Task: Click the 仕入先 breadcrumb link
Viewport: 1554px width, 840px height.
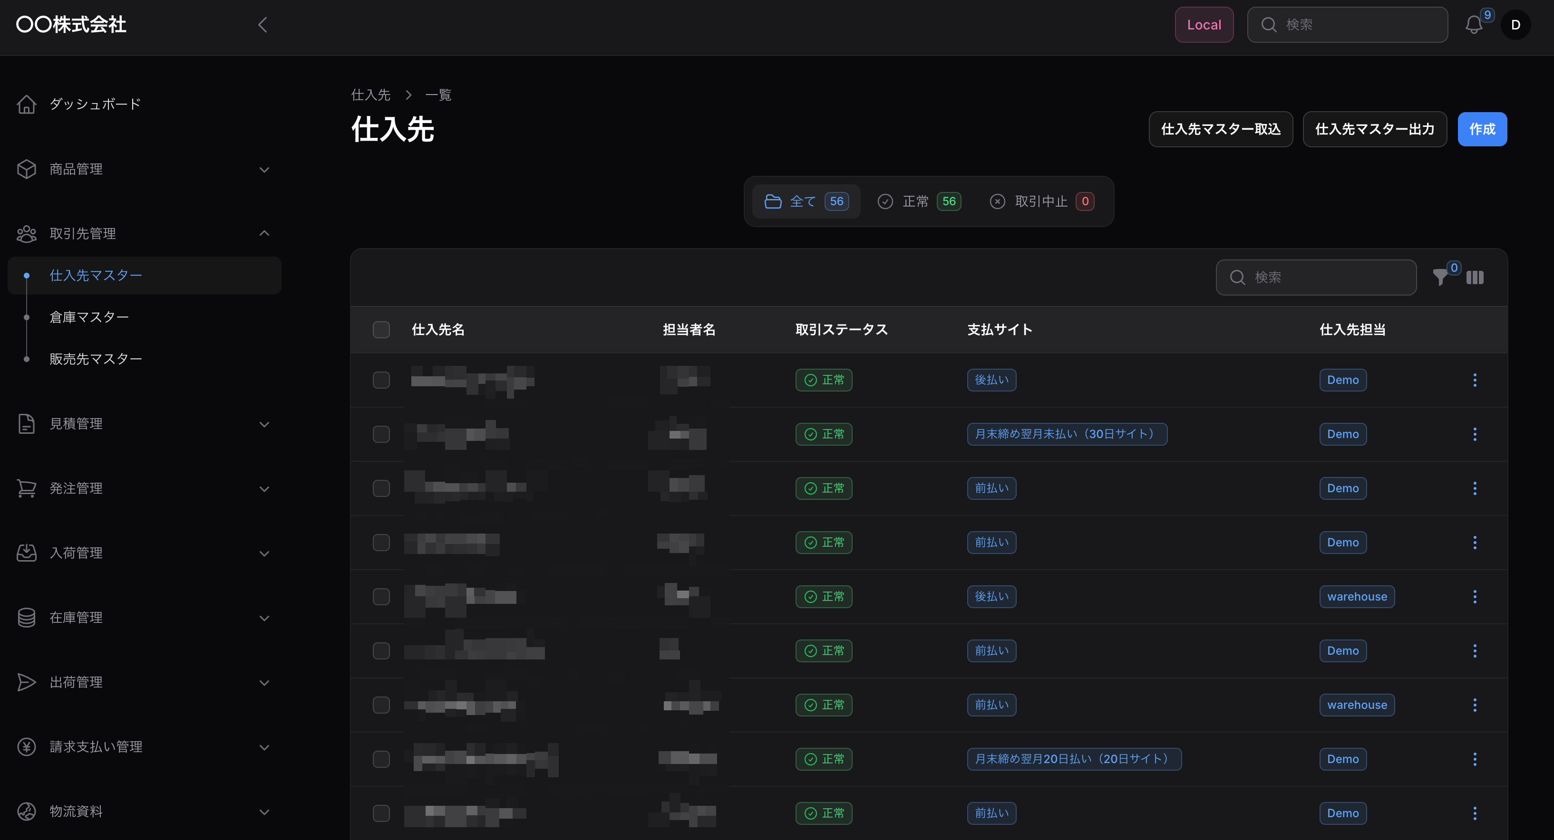Action: pyautogui.click(x=370, y=95)
